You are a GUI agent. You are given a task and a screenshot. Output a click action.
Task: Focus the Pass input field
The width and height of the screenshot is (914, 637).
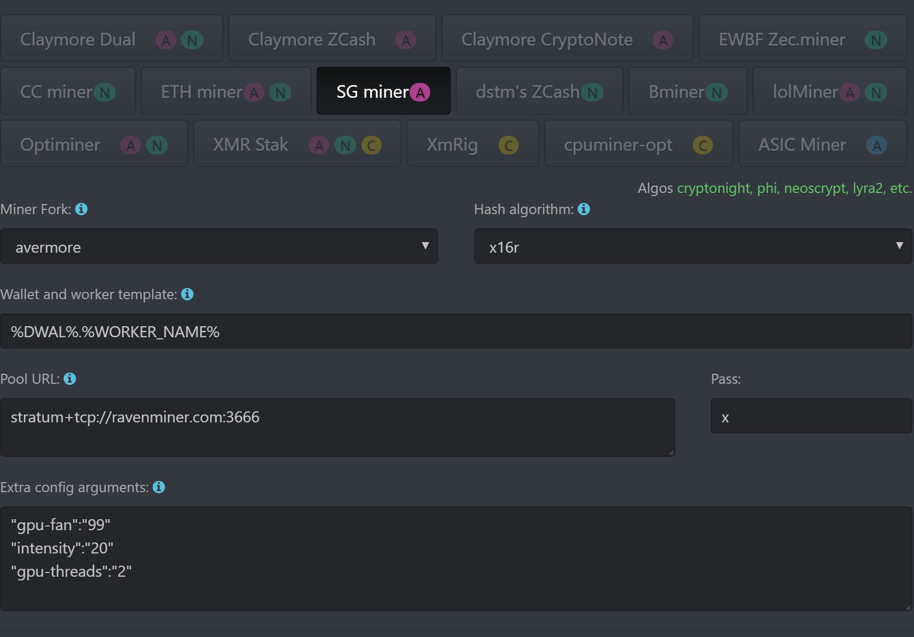(811, 417)
